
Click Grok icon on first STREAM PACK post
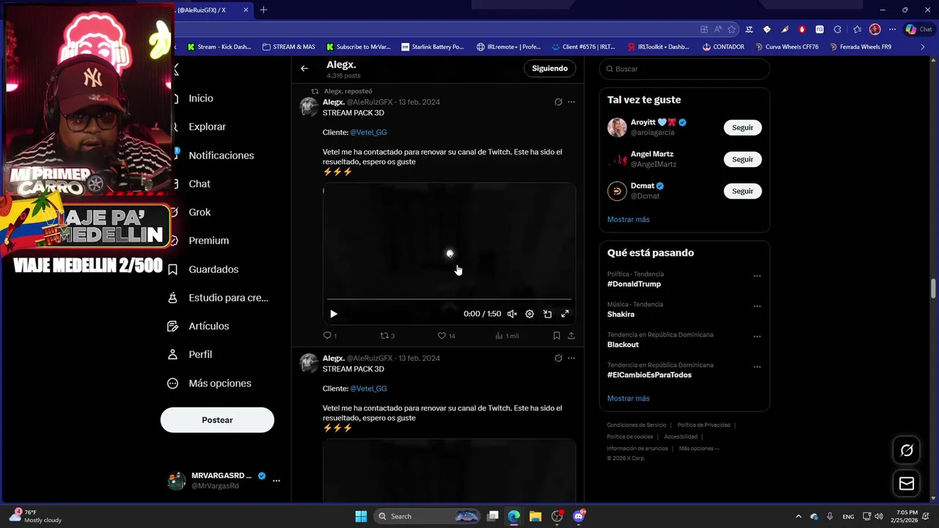click(558, 102)
